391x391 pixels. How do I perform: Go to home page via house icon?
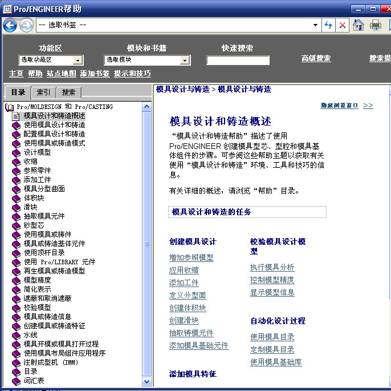pos(359,25)
